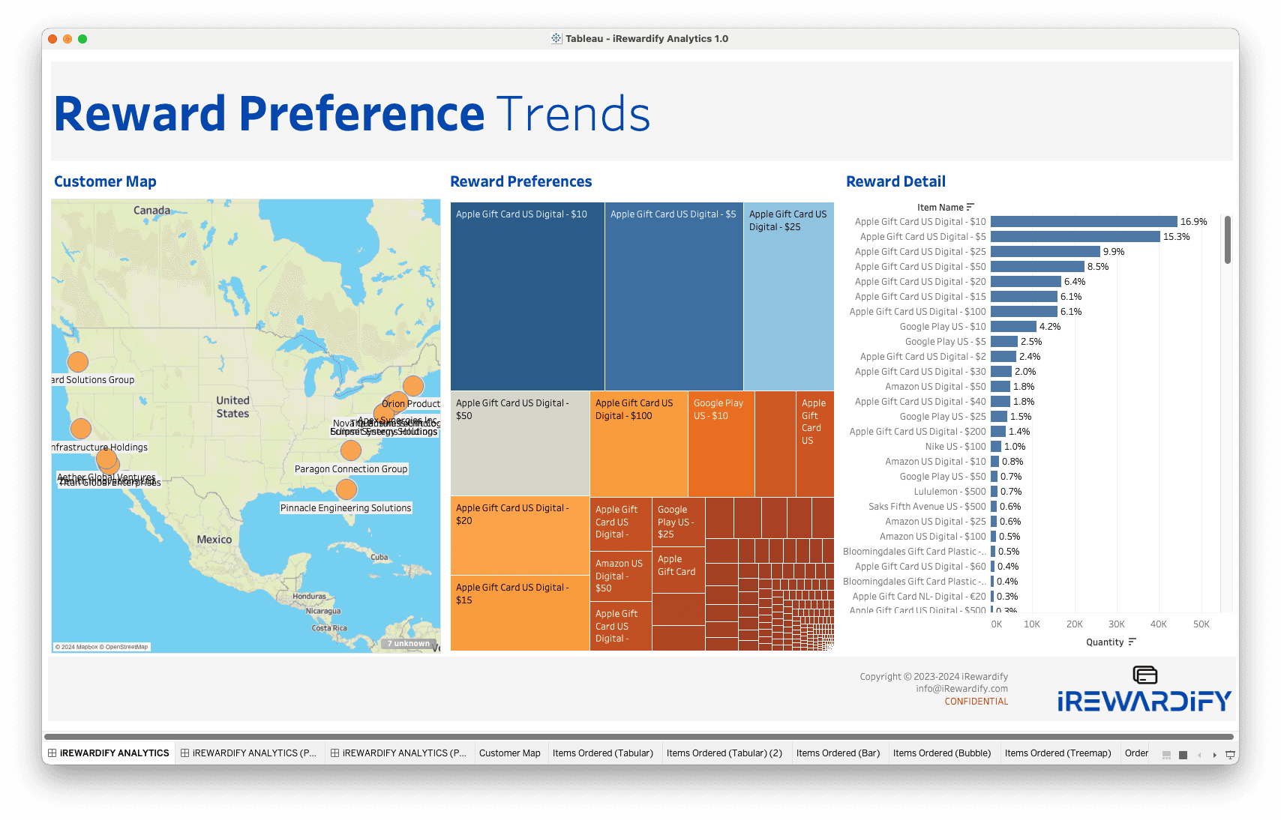The height and width of the screenshot is (820, 1281).
Task: Select the Google Play US - $10 treemap tile
Action: [x=721, y=444]
